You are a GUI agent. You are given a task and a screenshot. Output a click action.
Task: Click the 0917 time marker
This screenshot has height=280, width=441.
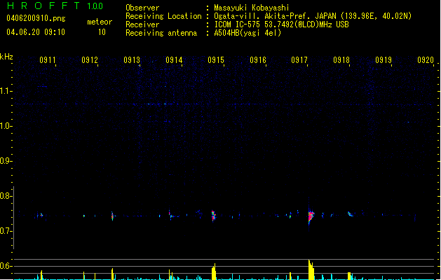(x=299, y=60)
